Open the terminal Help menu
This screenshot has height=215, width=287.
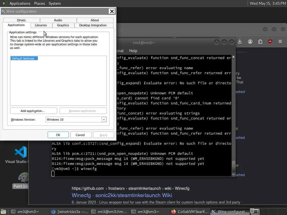coord(133,51)
